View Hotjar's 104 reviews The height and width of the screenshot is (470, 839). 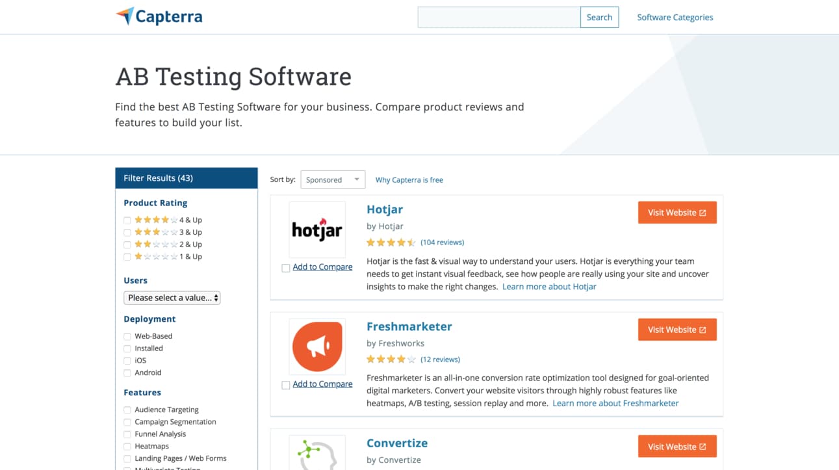(x=443, y=242)
